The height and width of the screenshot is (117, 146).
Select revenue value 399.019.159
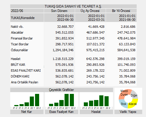[126, 59]
